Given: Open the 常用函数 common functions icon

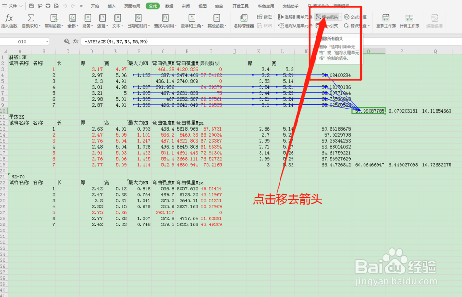Looking at the screenshot, I should [54, 18].
